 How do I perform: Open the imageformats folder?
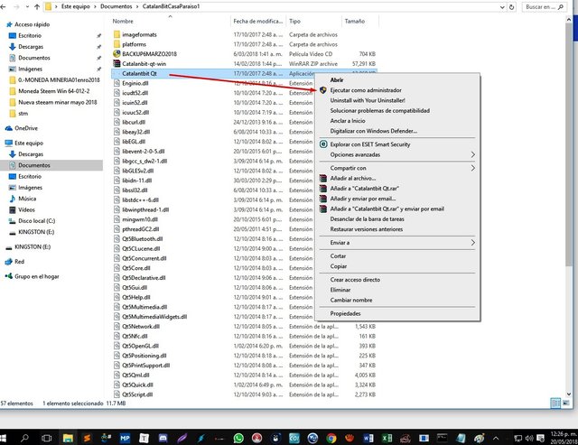point(139,34)
